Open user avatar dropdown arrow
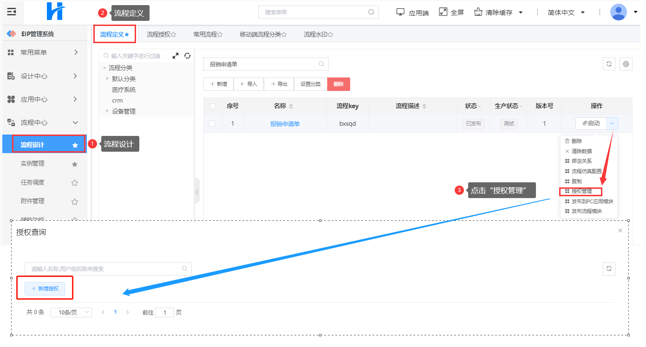The width and height of the screenshot is (646, 347). pyautogui.click(x=635, y=12)
